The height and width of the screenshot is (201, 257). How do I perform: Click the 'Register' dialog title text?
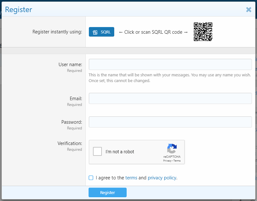(18, 10)
